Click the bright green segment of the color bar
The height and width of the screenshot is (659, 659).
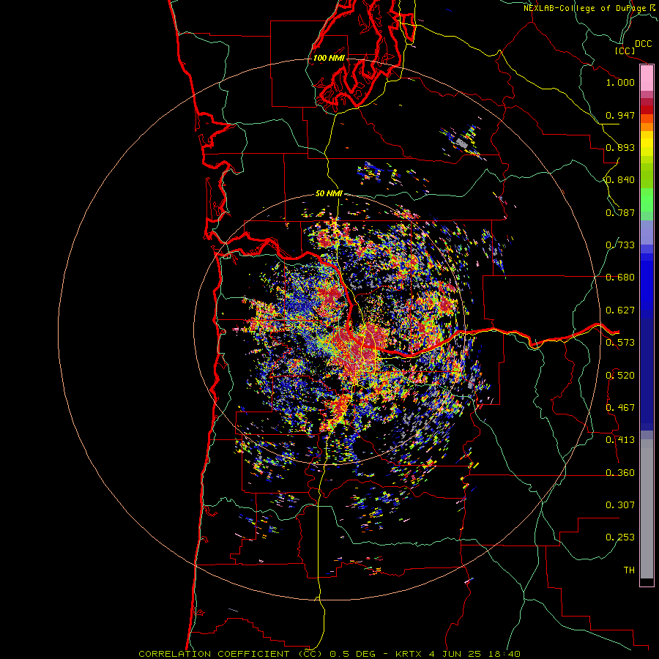647,200
